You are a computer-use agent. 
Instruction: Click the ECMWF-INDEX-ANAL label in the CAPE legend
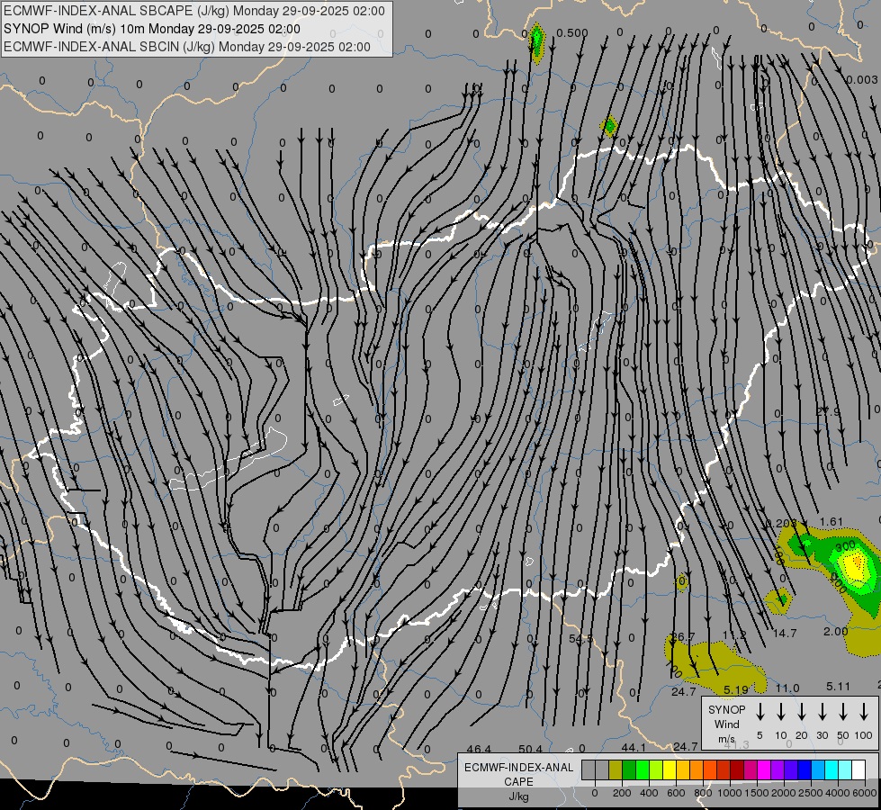[518, 768]
